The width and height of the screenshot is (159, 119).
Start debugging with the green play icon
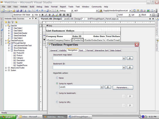coord(58,11)
